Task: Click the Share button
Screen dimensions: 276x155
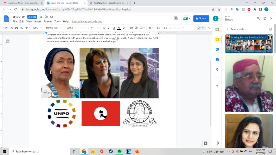Action: tap(201, 19)
